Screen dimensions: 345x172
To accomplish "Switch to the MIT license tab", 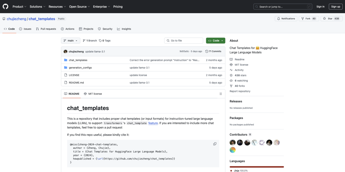I will [93, 94].
